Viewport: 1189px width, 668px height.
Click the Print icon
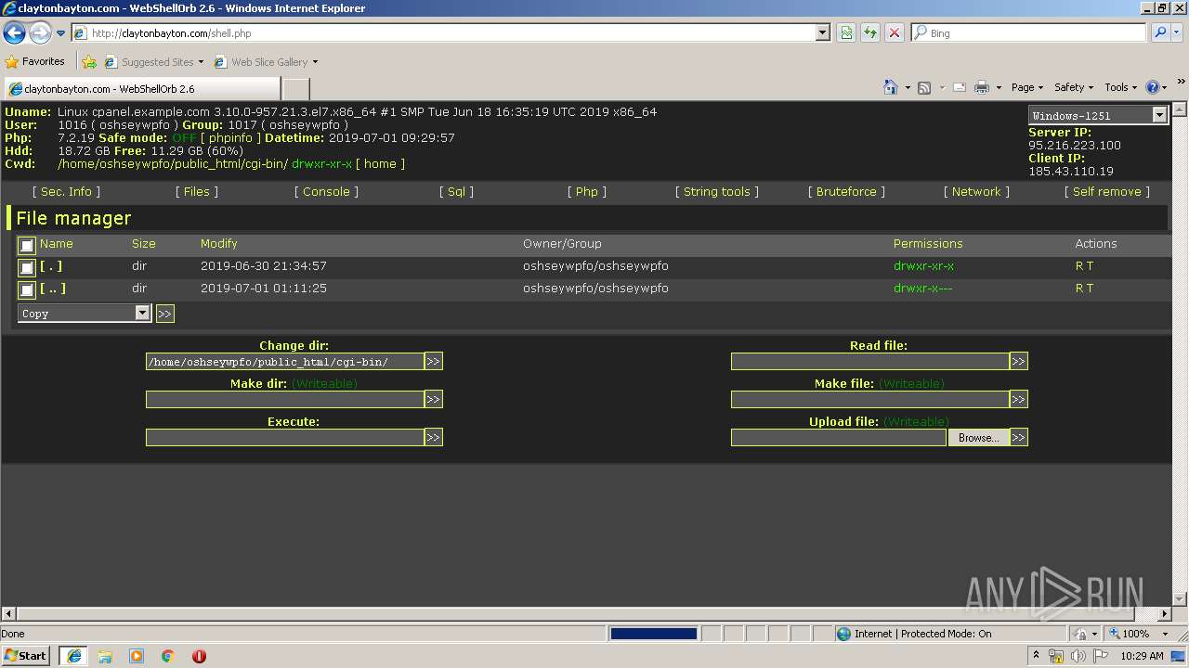click(x=982, y=87)
